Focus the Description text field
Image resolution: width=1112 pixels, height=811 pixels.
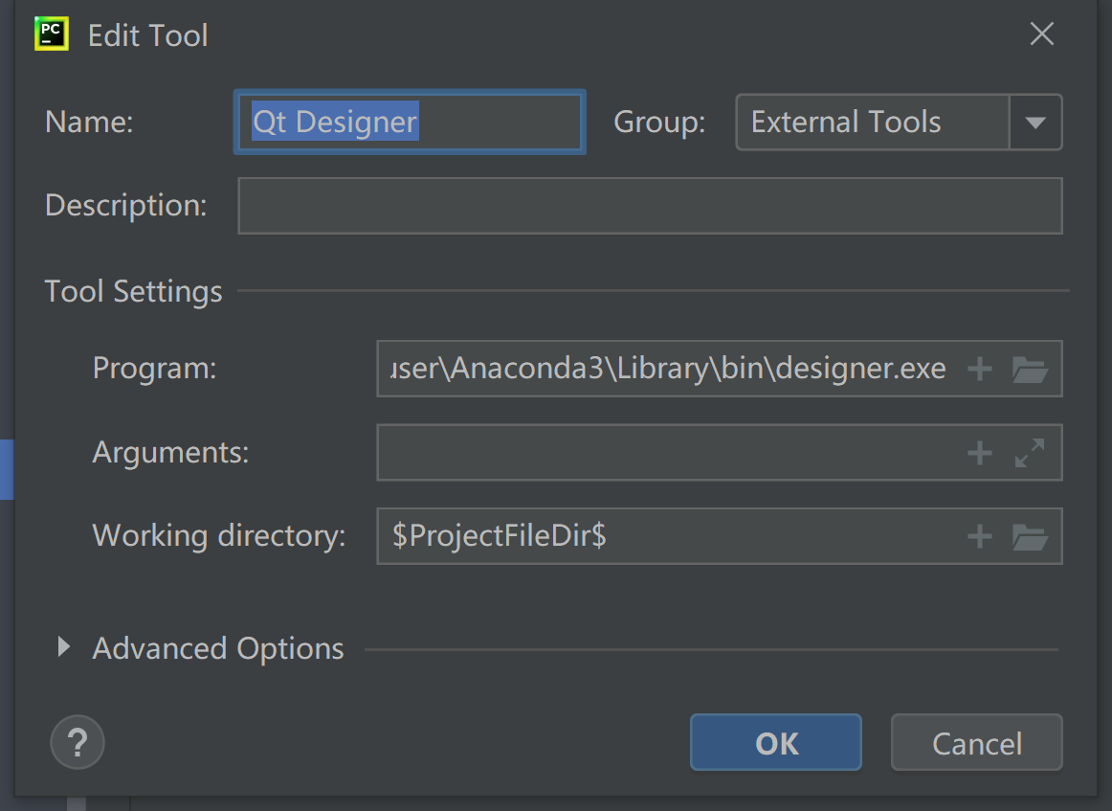pos(649,206)
